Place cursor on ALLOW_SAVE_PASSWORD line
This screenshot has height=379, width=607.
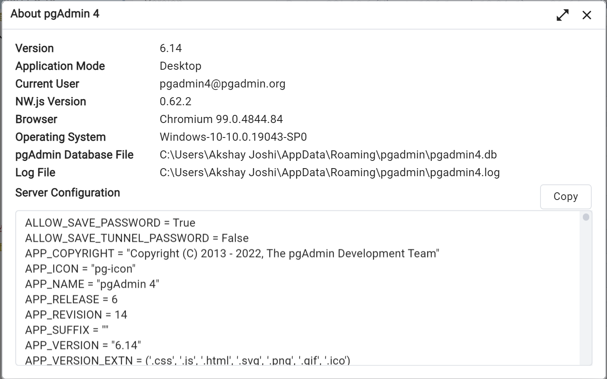110,223
